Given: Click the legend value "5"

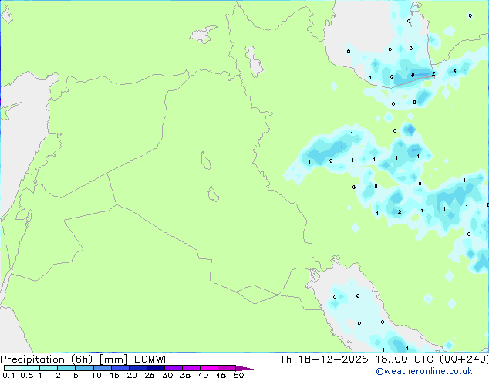Looking at the screenshot, I should point(76,375).
